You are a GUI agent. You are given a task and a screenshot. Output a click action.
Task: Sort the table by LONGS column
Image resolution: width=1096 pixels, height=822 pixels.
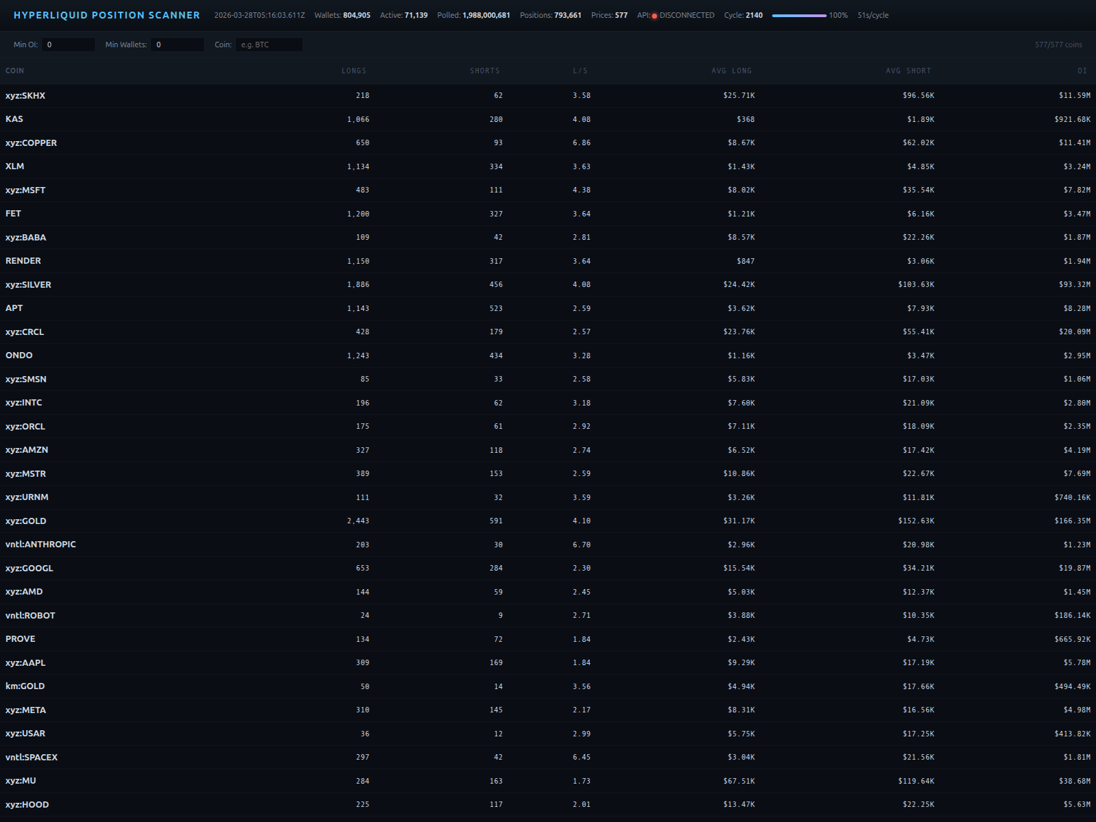354,71
